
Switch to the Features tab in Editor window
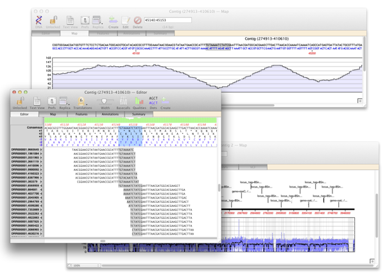pos(81,114)
